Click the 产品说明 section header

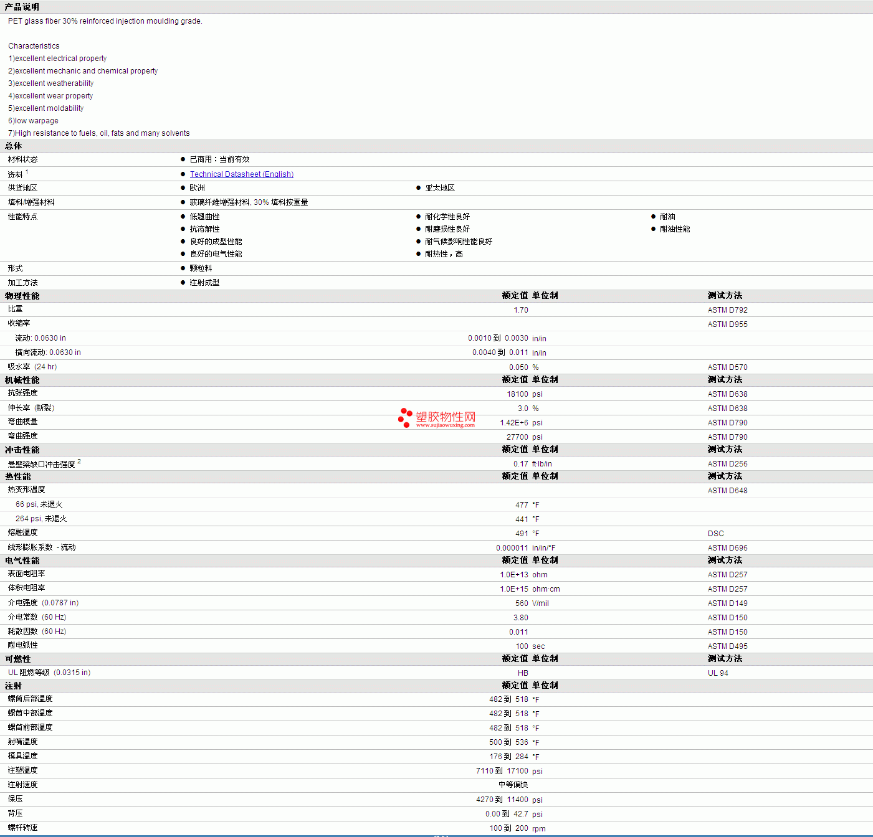[22, 7]
